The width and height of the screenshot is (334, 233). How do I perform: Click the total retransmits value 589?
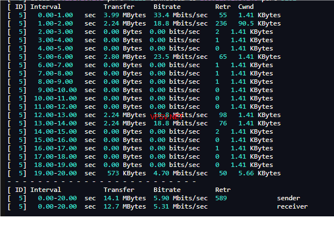coord(221,198)
